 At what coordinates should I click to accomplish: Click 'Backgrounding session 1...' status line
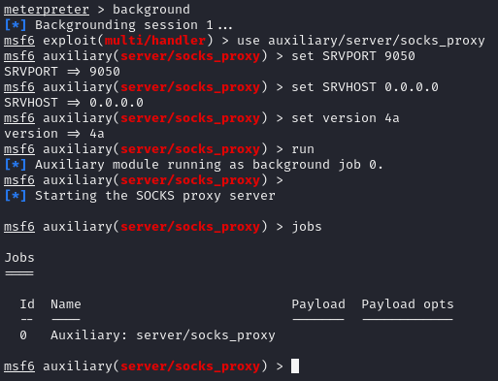click(x=118, y=25)
